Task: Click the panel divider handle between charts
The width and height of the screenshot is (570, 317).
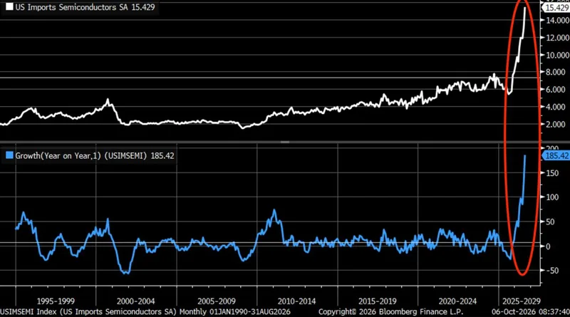Action: [285, 142]
